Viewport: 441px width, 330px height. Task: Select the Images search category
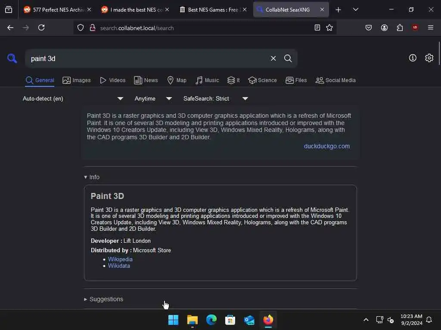coord(77,80)
